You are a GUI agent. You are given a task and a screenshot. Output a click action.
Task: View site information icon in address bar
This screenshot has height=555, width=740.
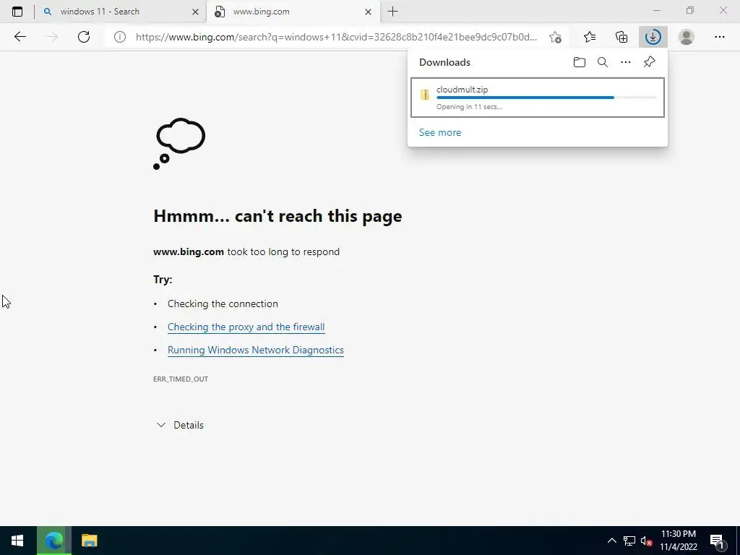click(x=120, y=37)
